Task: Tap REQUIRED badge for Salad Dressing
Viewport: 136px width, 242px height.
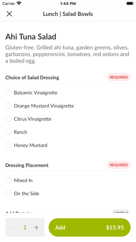Action: pos(119,77)
